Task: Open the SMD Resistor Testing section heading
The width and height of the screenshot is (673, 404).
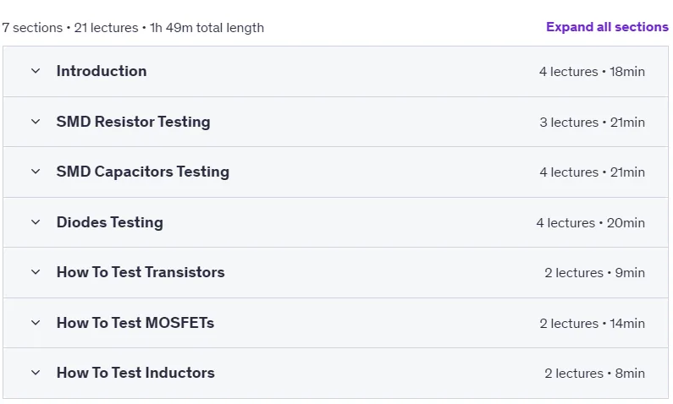Action: coord(134,122)
